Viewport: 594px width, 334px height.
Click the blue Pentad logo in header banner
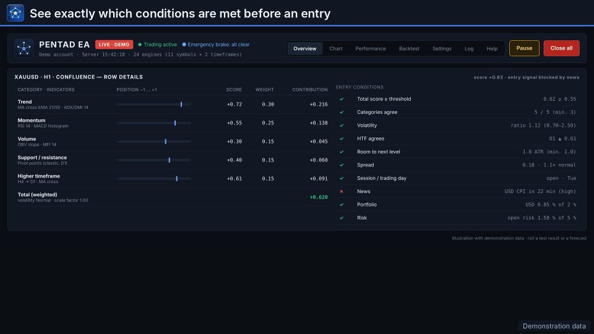[x=15, y=13]
